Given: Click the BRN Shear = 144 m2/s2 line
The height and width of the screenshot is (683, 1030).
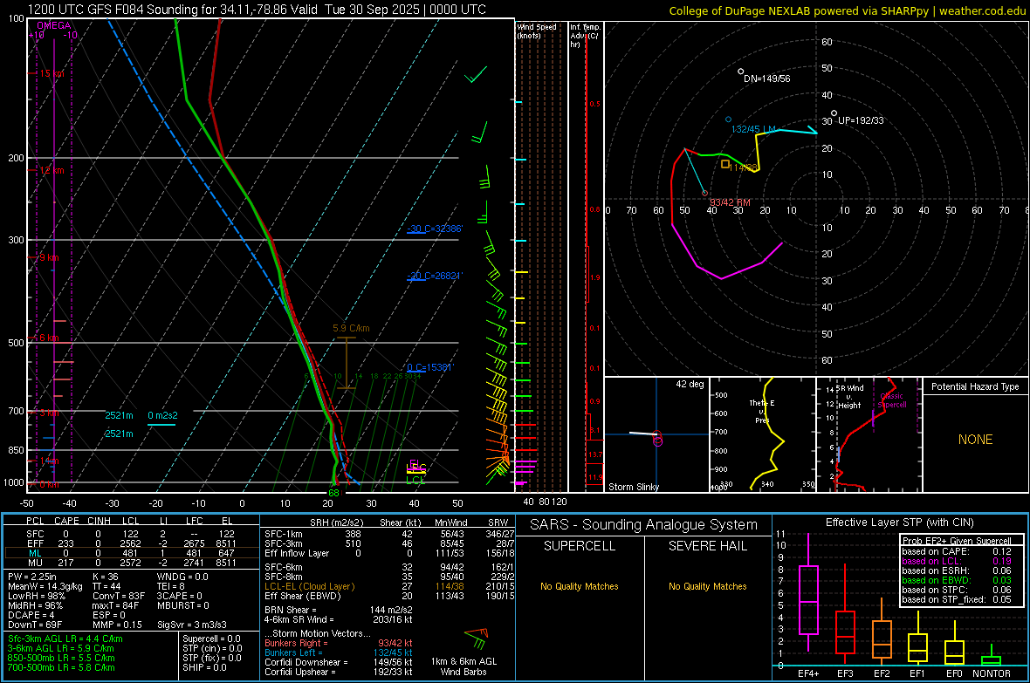Looking at the screenshot, I should [x=339, y=610].
